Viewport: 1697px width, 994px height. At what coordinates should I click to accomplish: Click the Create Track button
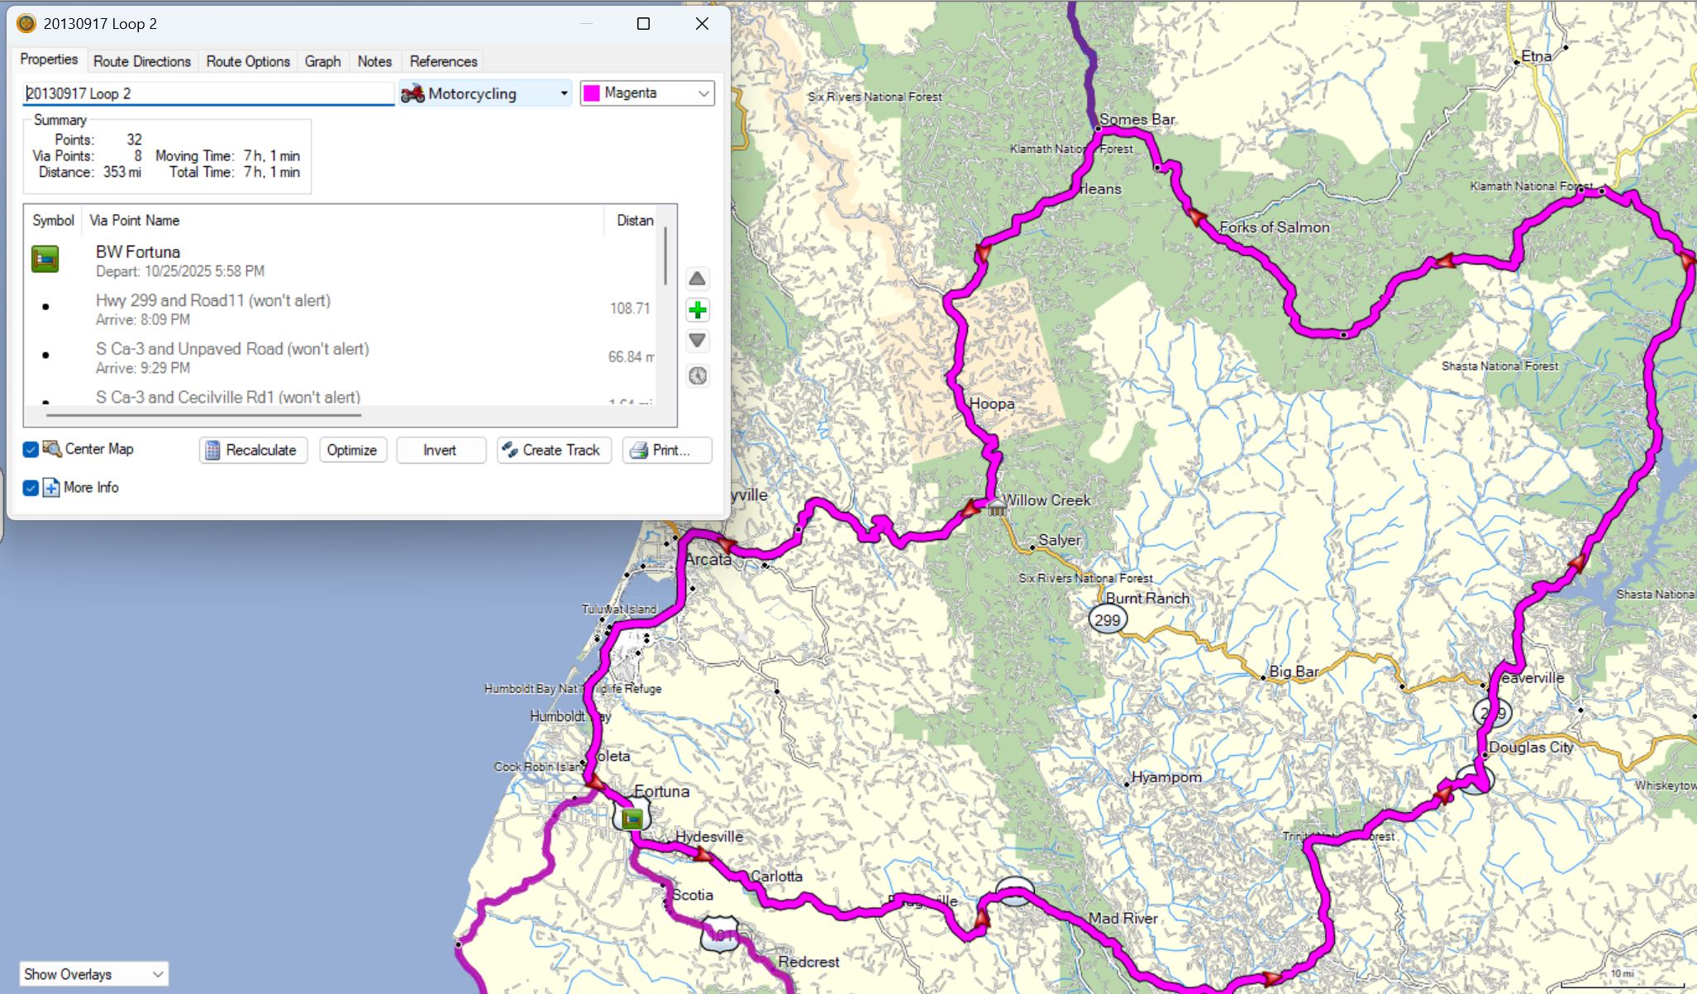[x=554, y=450]
